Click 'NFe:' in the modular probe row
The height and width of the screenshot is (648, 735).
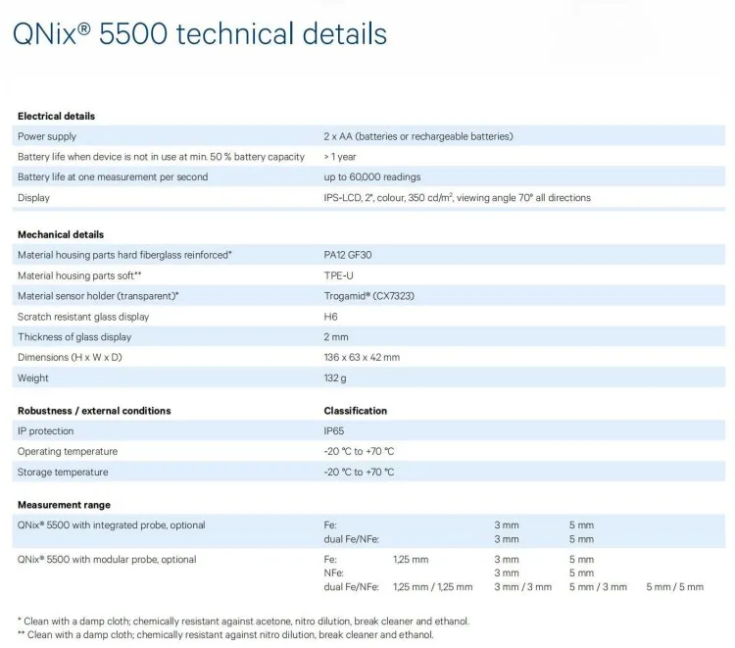pyautogui.click(x=334, y=573)
